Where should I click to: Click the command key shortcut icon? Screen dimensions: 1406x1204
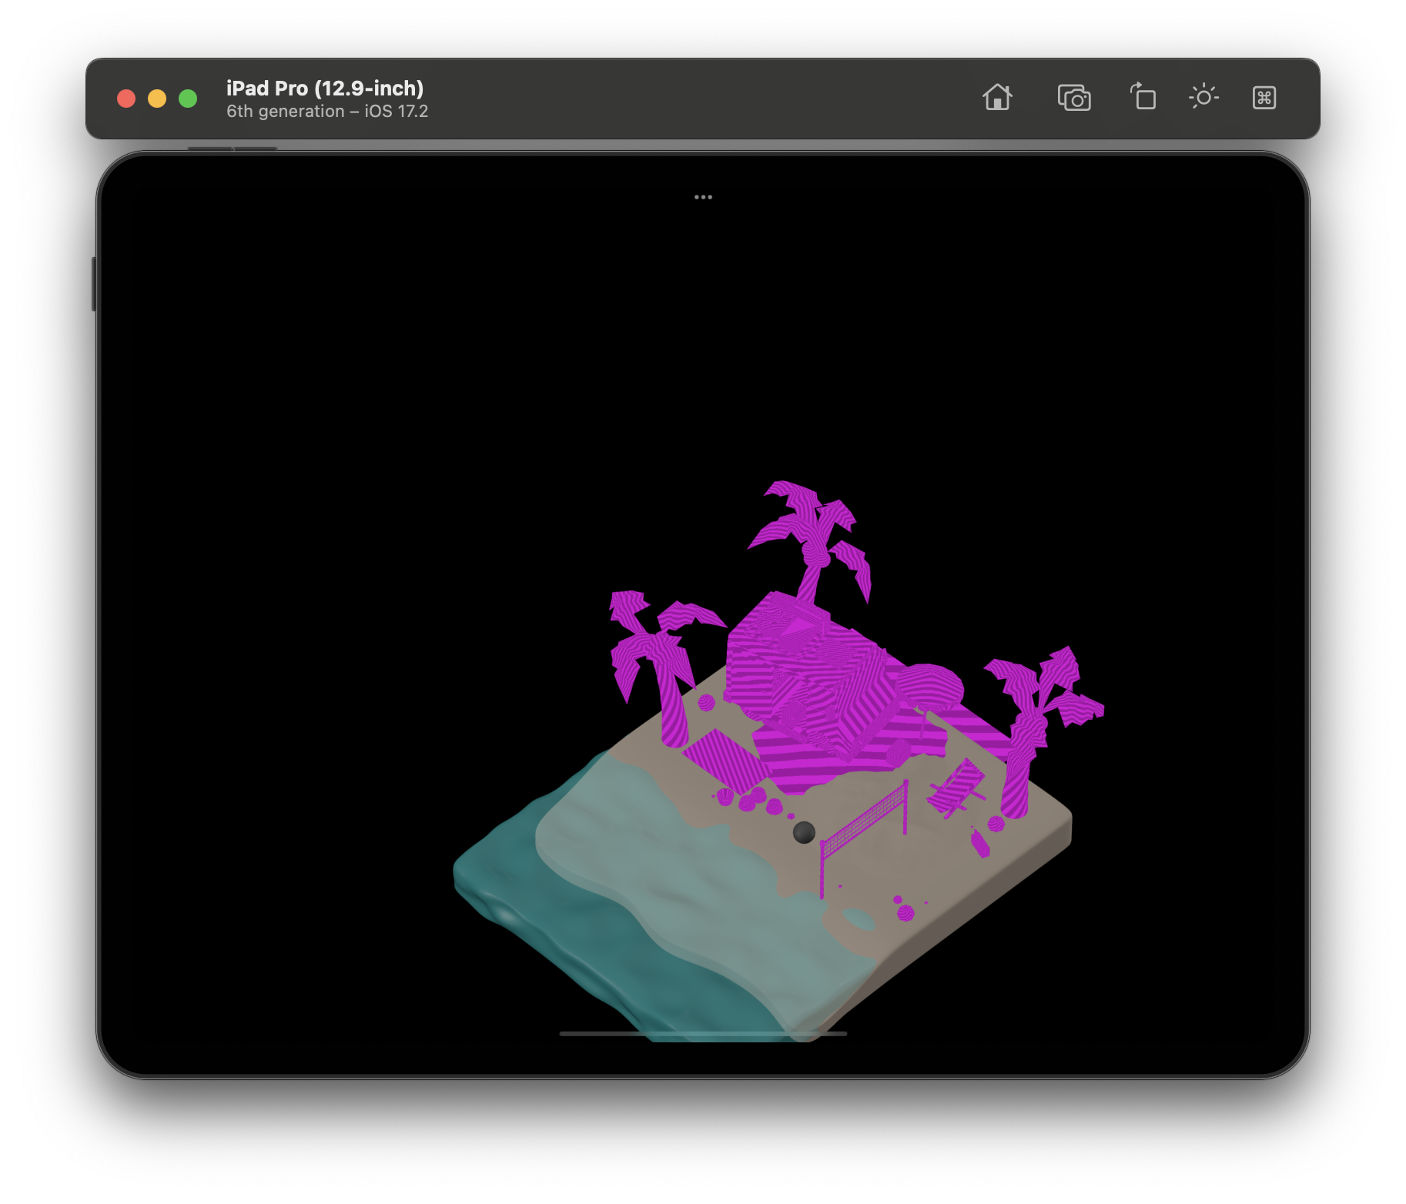coord(1264,98)
